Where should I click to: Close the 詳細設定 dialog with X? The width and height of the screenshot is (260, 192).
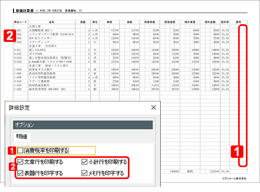pos(153,108)
